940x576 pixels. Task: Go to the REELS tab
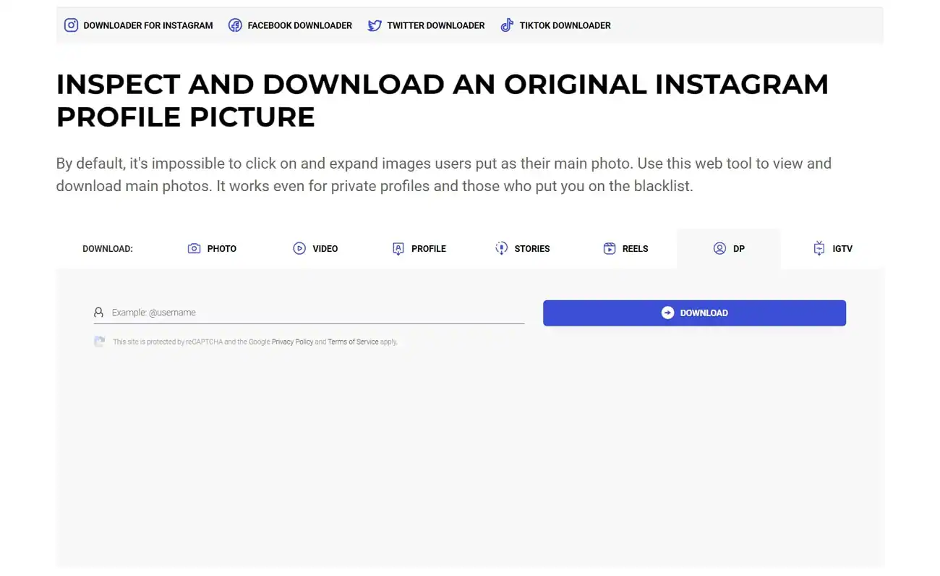(625, 248)
